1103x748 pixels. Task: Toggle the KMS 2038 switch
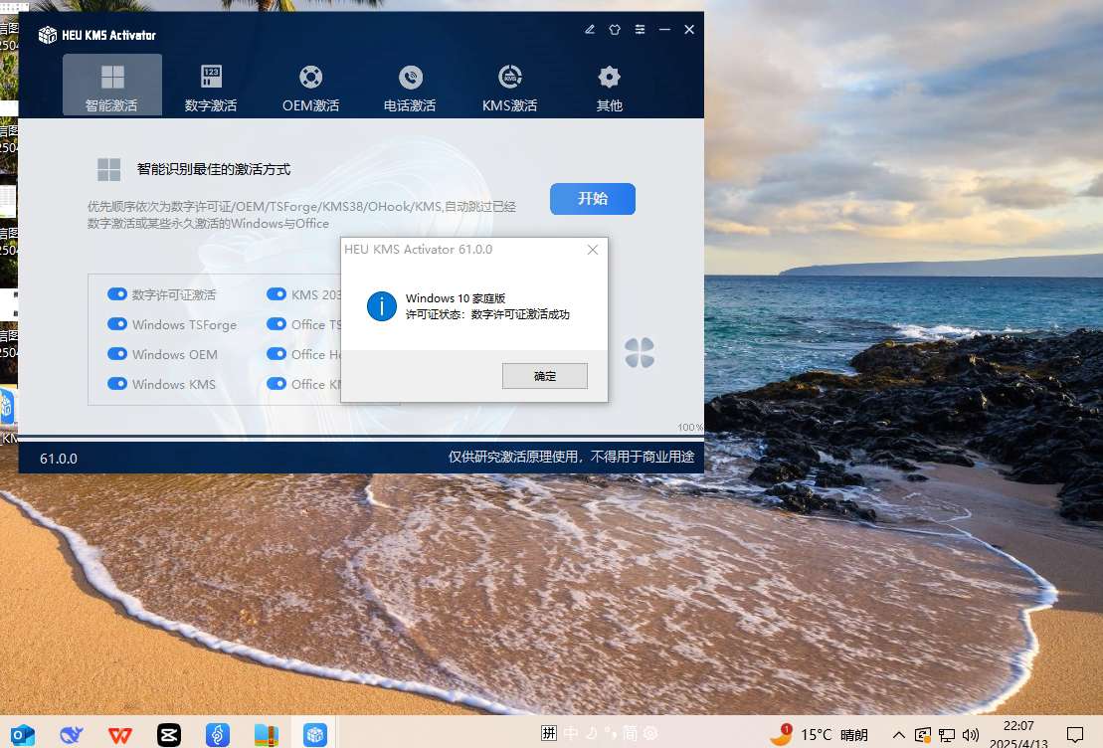click(276, 294)
